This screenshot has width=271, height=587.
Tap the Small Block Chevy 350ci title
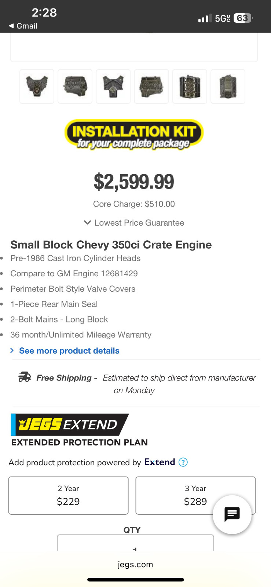click(x=111, y=245)
